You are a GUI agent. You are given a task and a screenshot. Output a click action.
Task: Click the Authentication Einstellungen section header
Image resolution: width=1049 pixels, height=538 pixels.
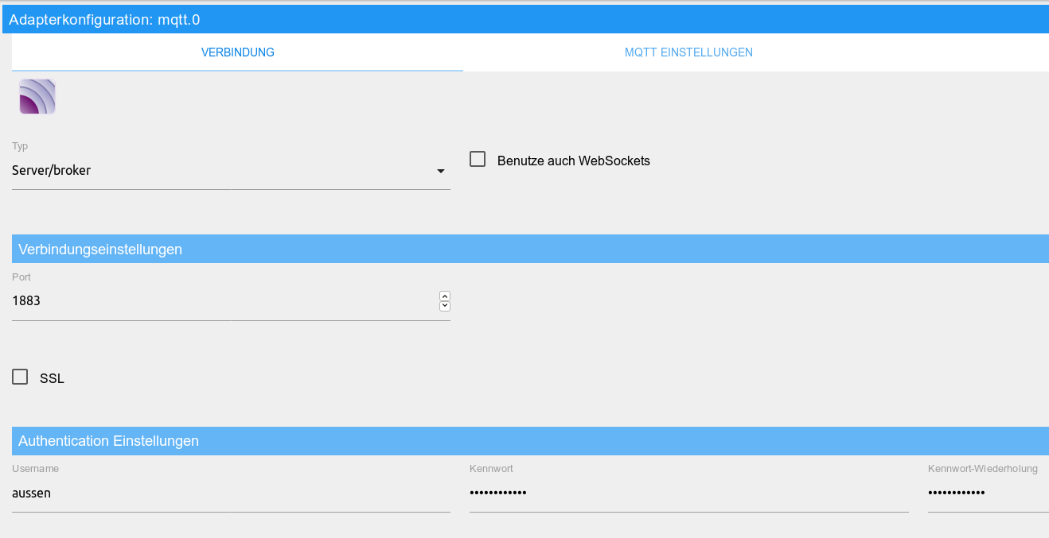pyautogui.click(x=530, y=440)
